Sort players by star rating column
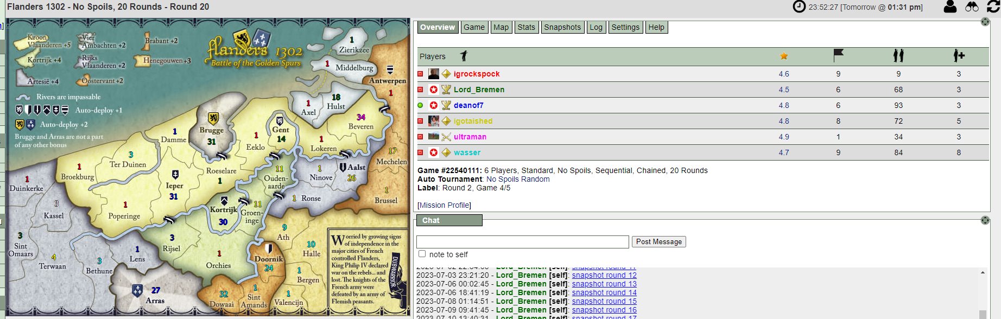This screenshot has width=1001, height=319. [x=784, y=56]
